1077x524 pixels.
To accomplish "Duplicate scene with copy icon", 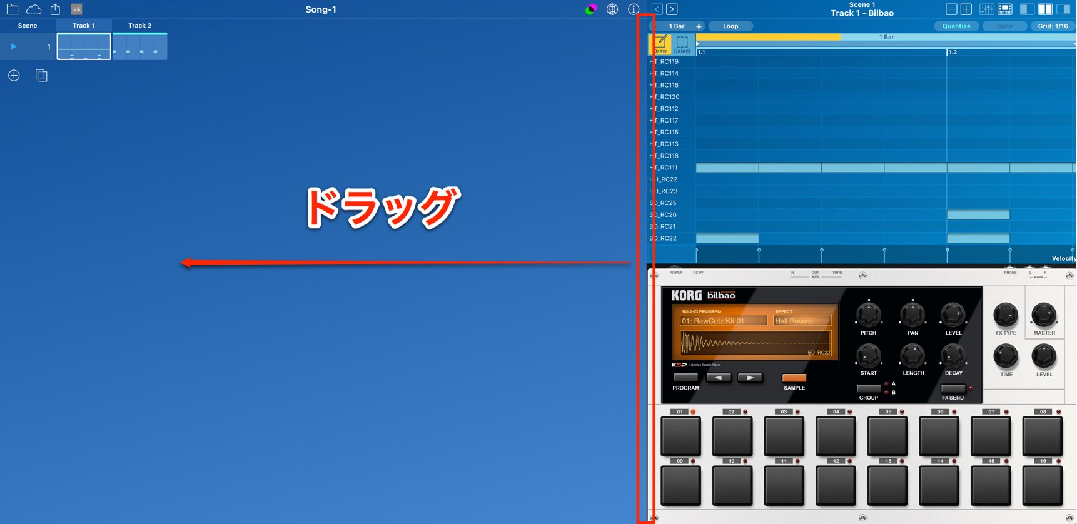I will (x=41, y=76).
